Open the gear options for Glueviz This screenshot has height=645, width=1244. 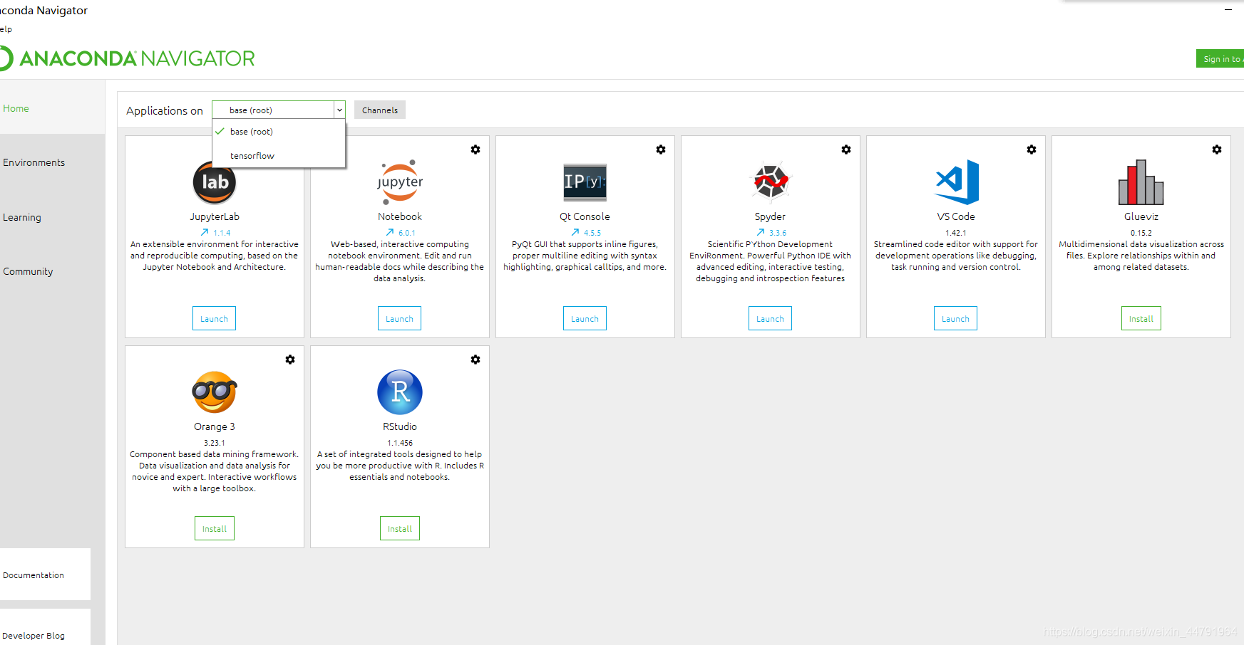tap(1217, 150)
